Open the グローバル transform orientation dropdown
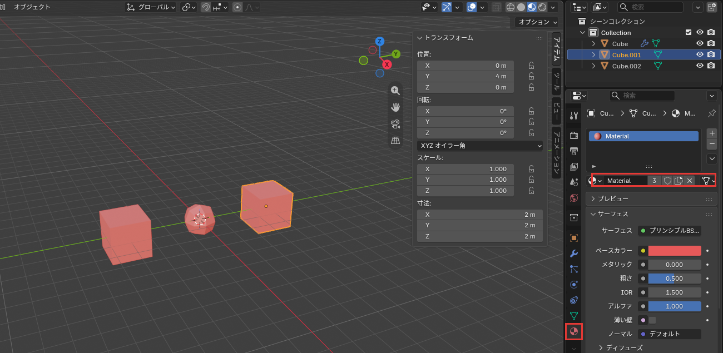The width and height of the screenshot is (723, 353). click(x=150, y=7)
